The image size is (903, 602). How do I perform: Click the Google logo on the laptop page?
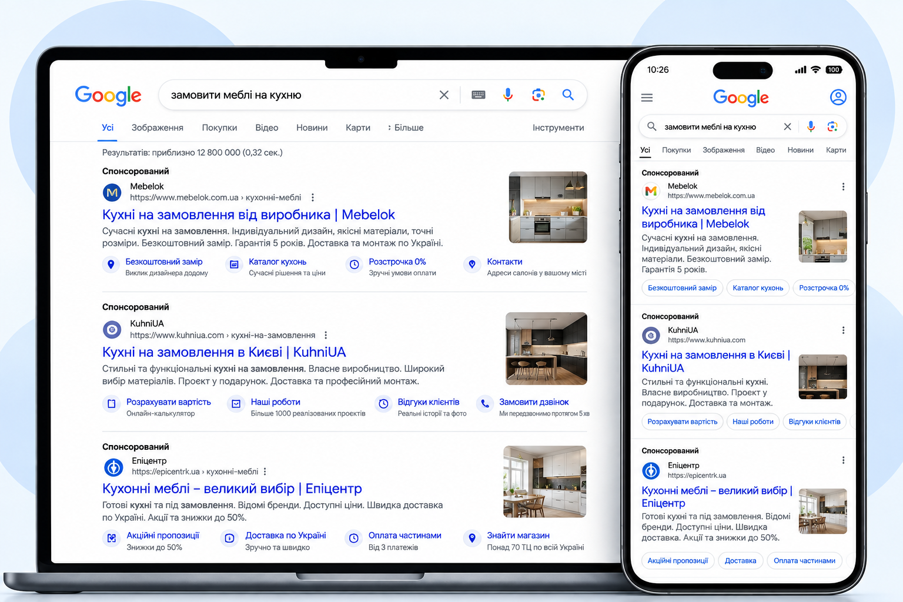click(x=108, y=95)
